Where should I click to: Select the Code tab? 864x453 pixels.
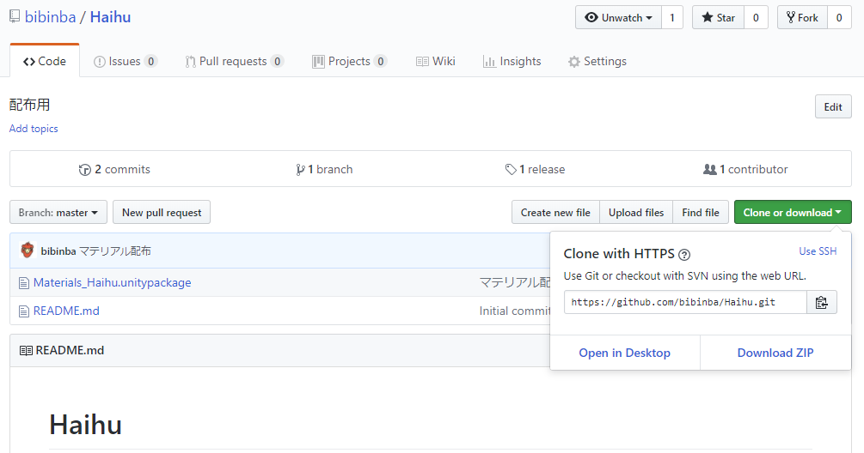[45, 61]
